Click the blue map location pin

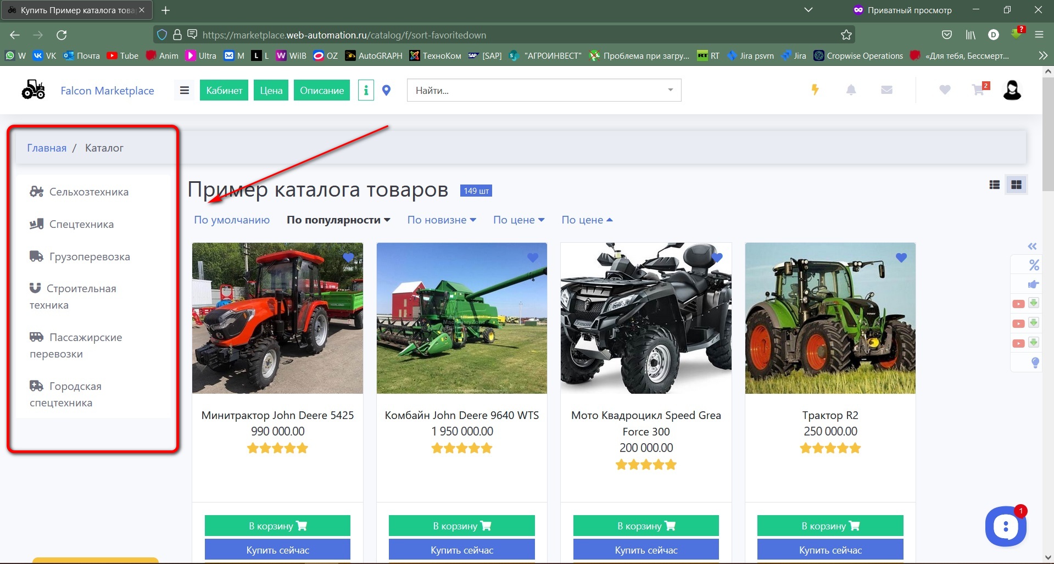tap(387, 91)
